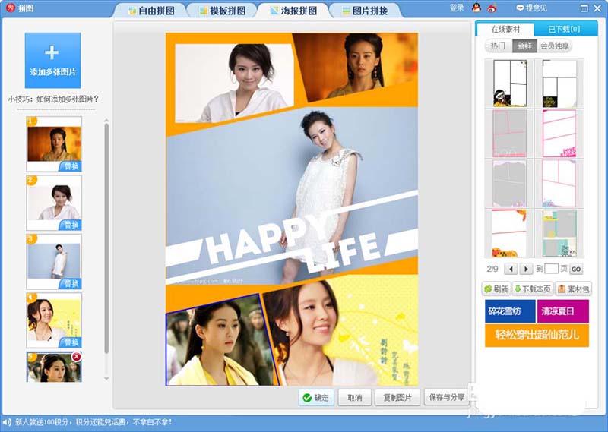The width and height of the screenshot is (608, 432).
Task: Click the 取消 cancel button
Action: tap(354, 398)
